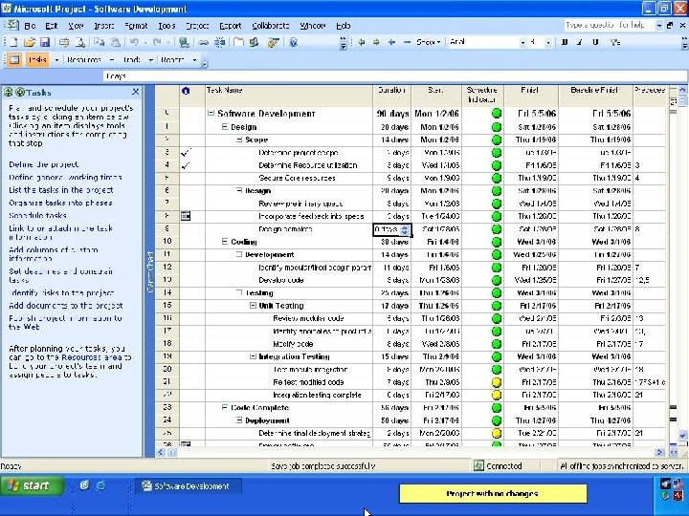Click the Link Tasks chain icon

pos(203,43)
